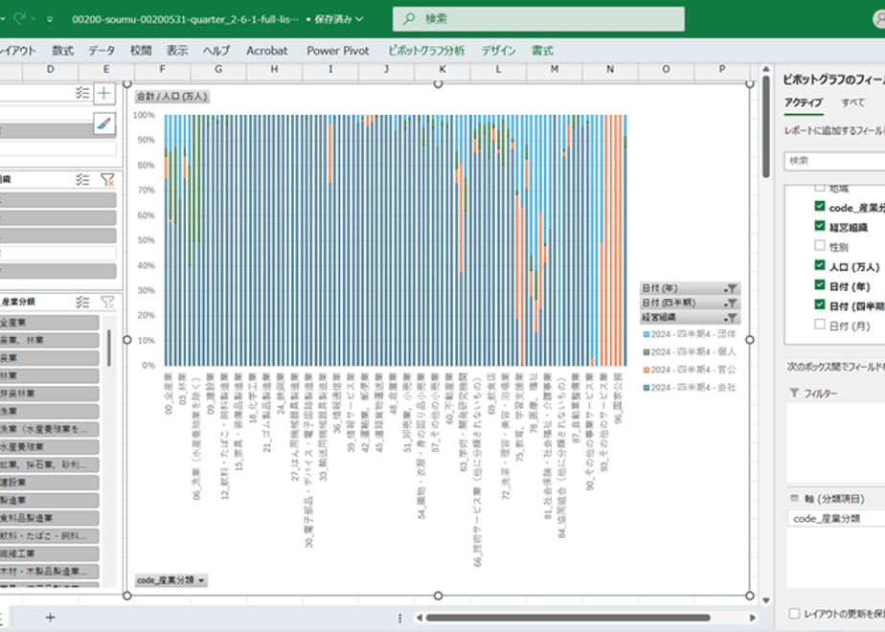This screenshot has width=885, height=632.
Task: Click the code_産業分類 item in axis area
Action: coord(836,519)
